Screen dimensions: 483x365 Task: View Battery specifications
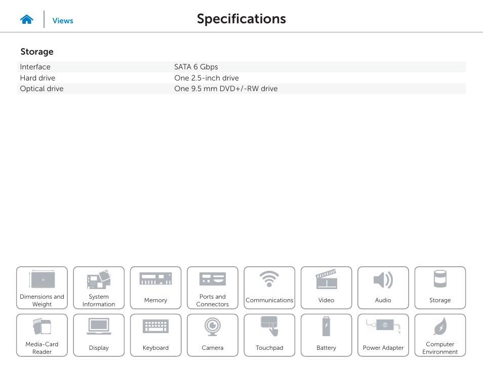point(326,335)
